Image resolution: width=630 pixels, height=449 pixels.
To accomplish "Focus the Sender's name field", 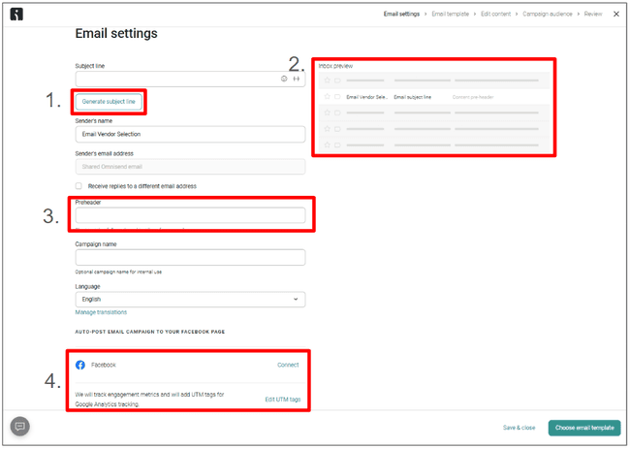I will point(190,134).
